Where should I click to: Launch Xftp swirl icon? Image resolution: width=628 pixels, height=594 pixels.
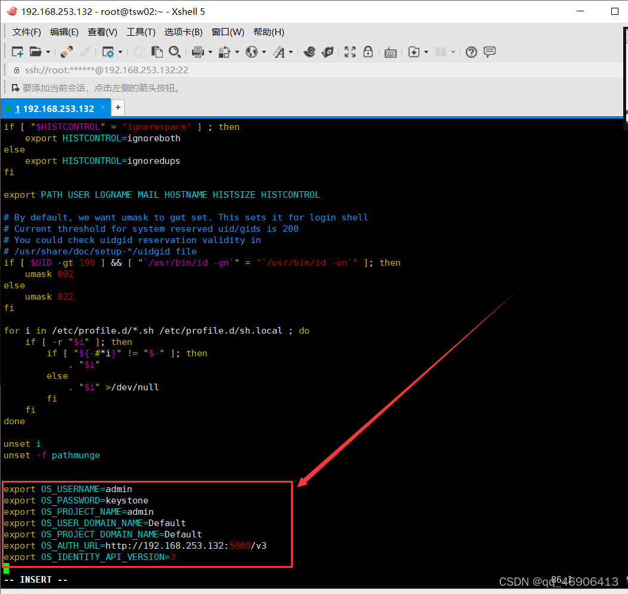pos(309,52)
